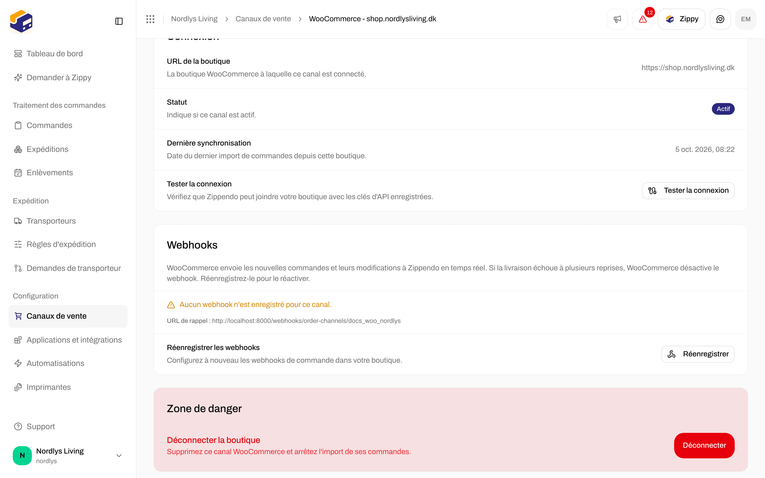Open Support page
Screen dimensions: 765x478
pos(68,426)
